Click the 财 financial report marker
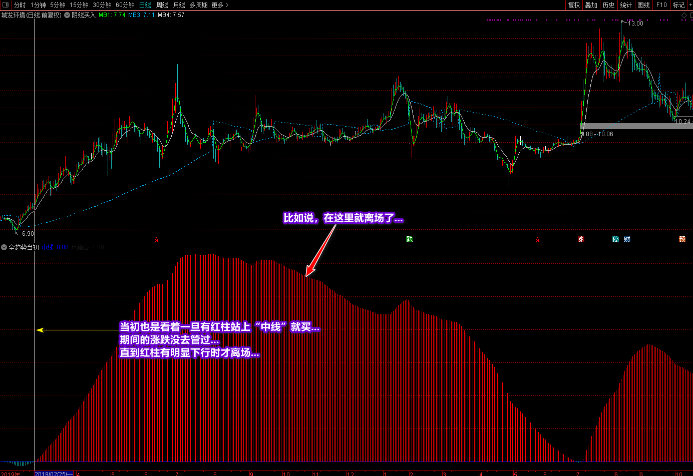The width and height of the screenshot is (693, 476). (x=627, y=239)
